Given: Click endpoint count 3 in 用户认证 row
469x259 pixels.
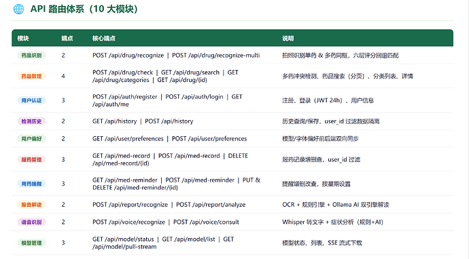Looking at the screenshot, I should tap(63, 100).
